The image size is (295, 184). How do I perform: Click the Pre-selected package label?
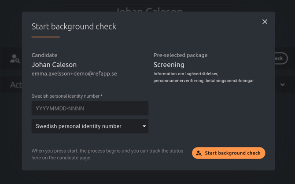pos(180,55)
